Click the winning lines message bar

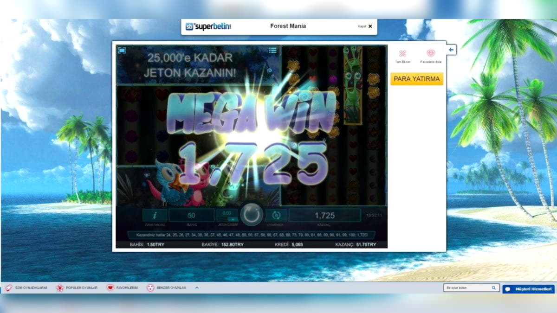coord(251,236)
